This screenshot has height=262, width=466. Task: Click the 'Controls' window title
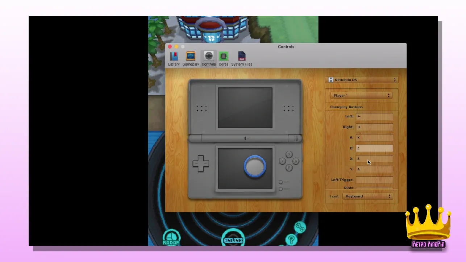coord(286,47)
